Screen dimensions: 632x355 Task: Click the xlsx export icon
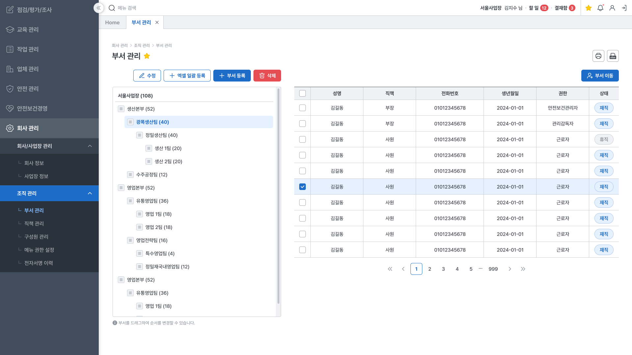point(613,56)
